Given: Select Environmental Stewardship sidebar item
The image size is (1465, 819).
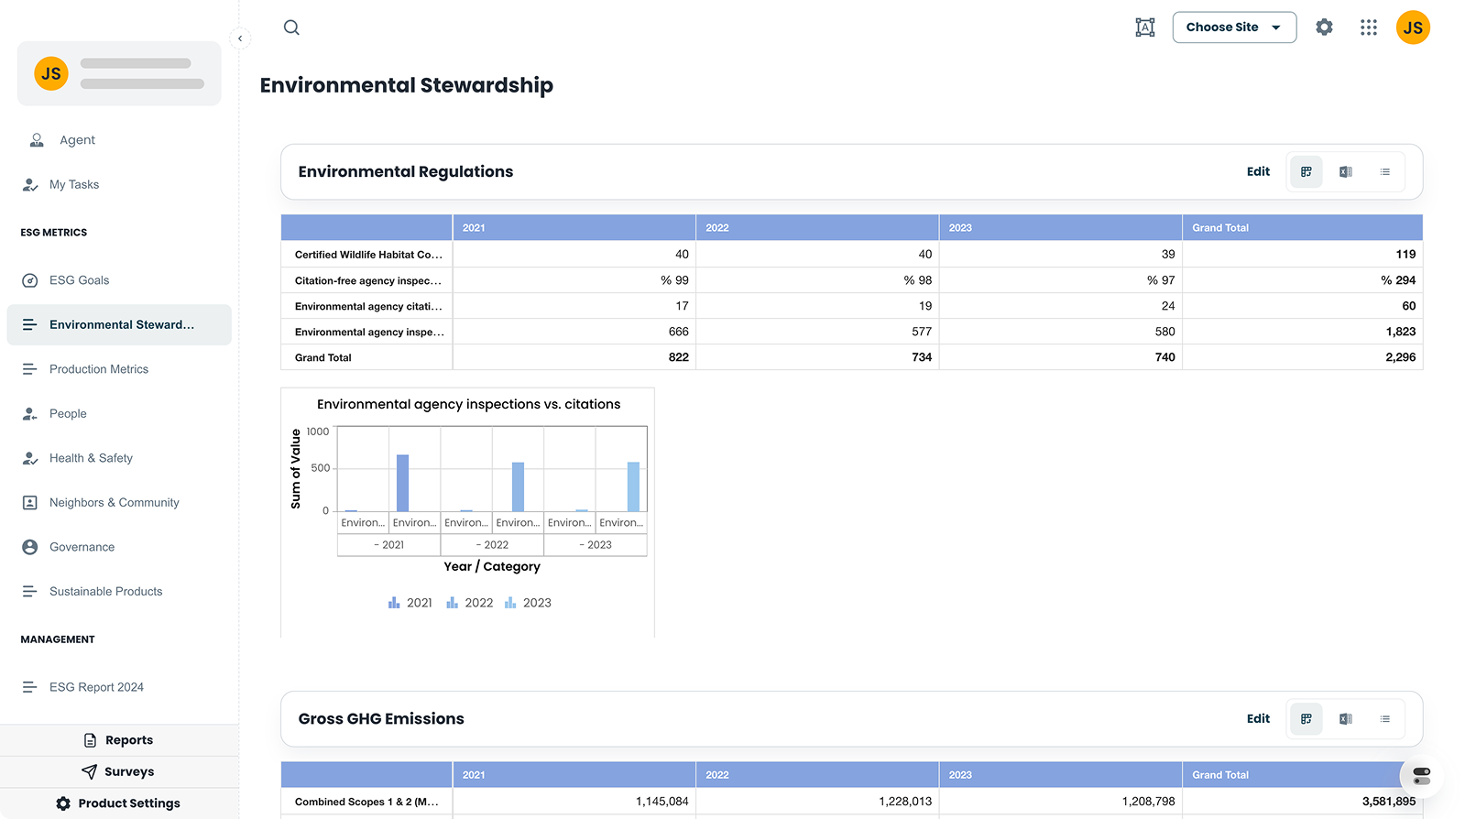Looking at the screenshot, I should (119, 324).
